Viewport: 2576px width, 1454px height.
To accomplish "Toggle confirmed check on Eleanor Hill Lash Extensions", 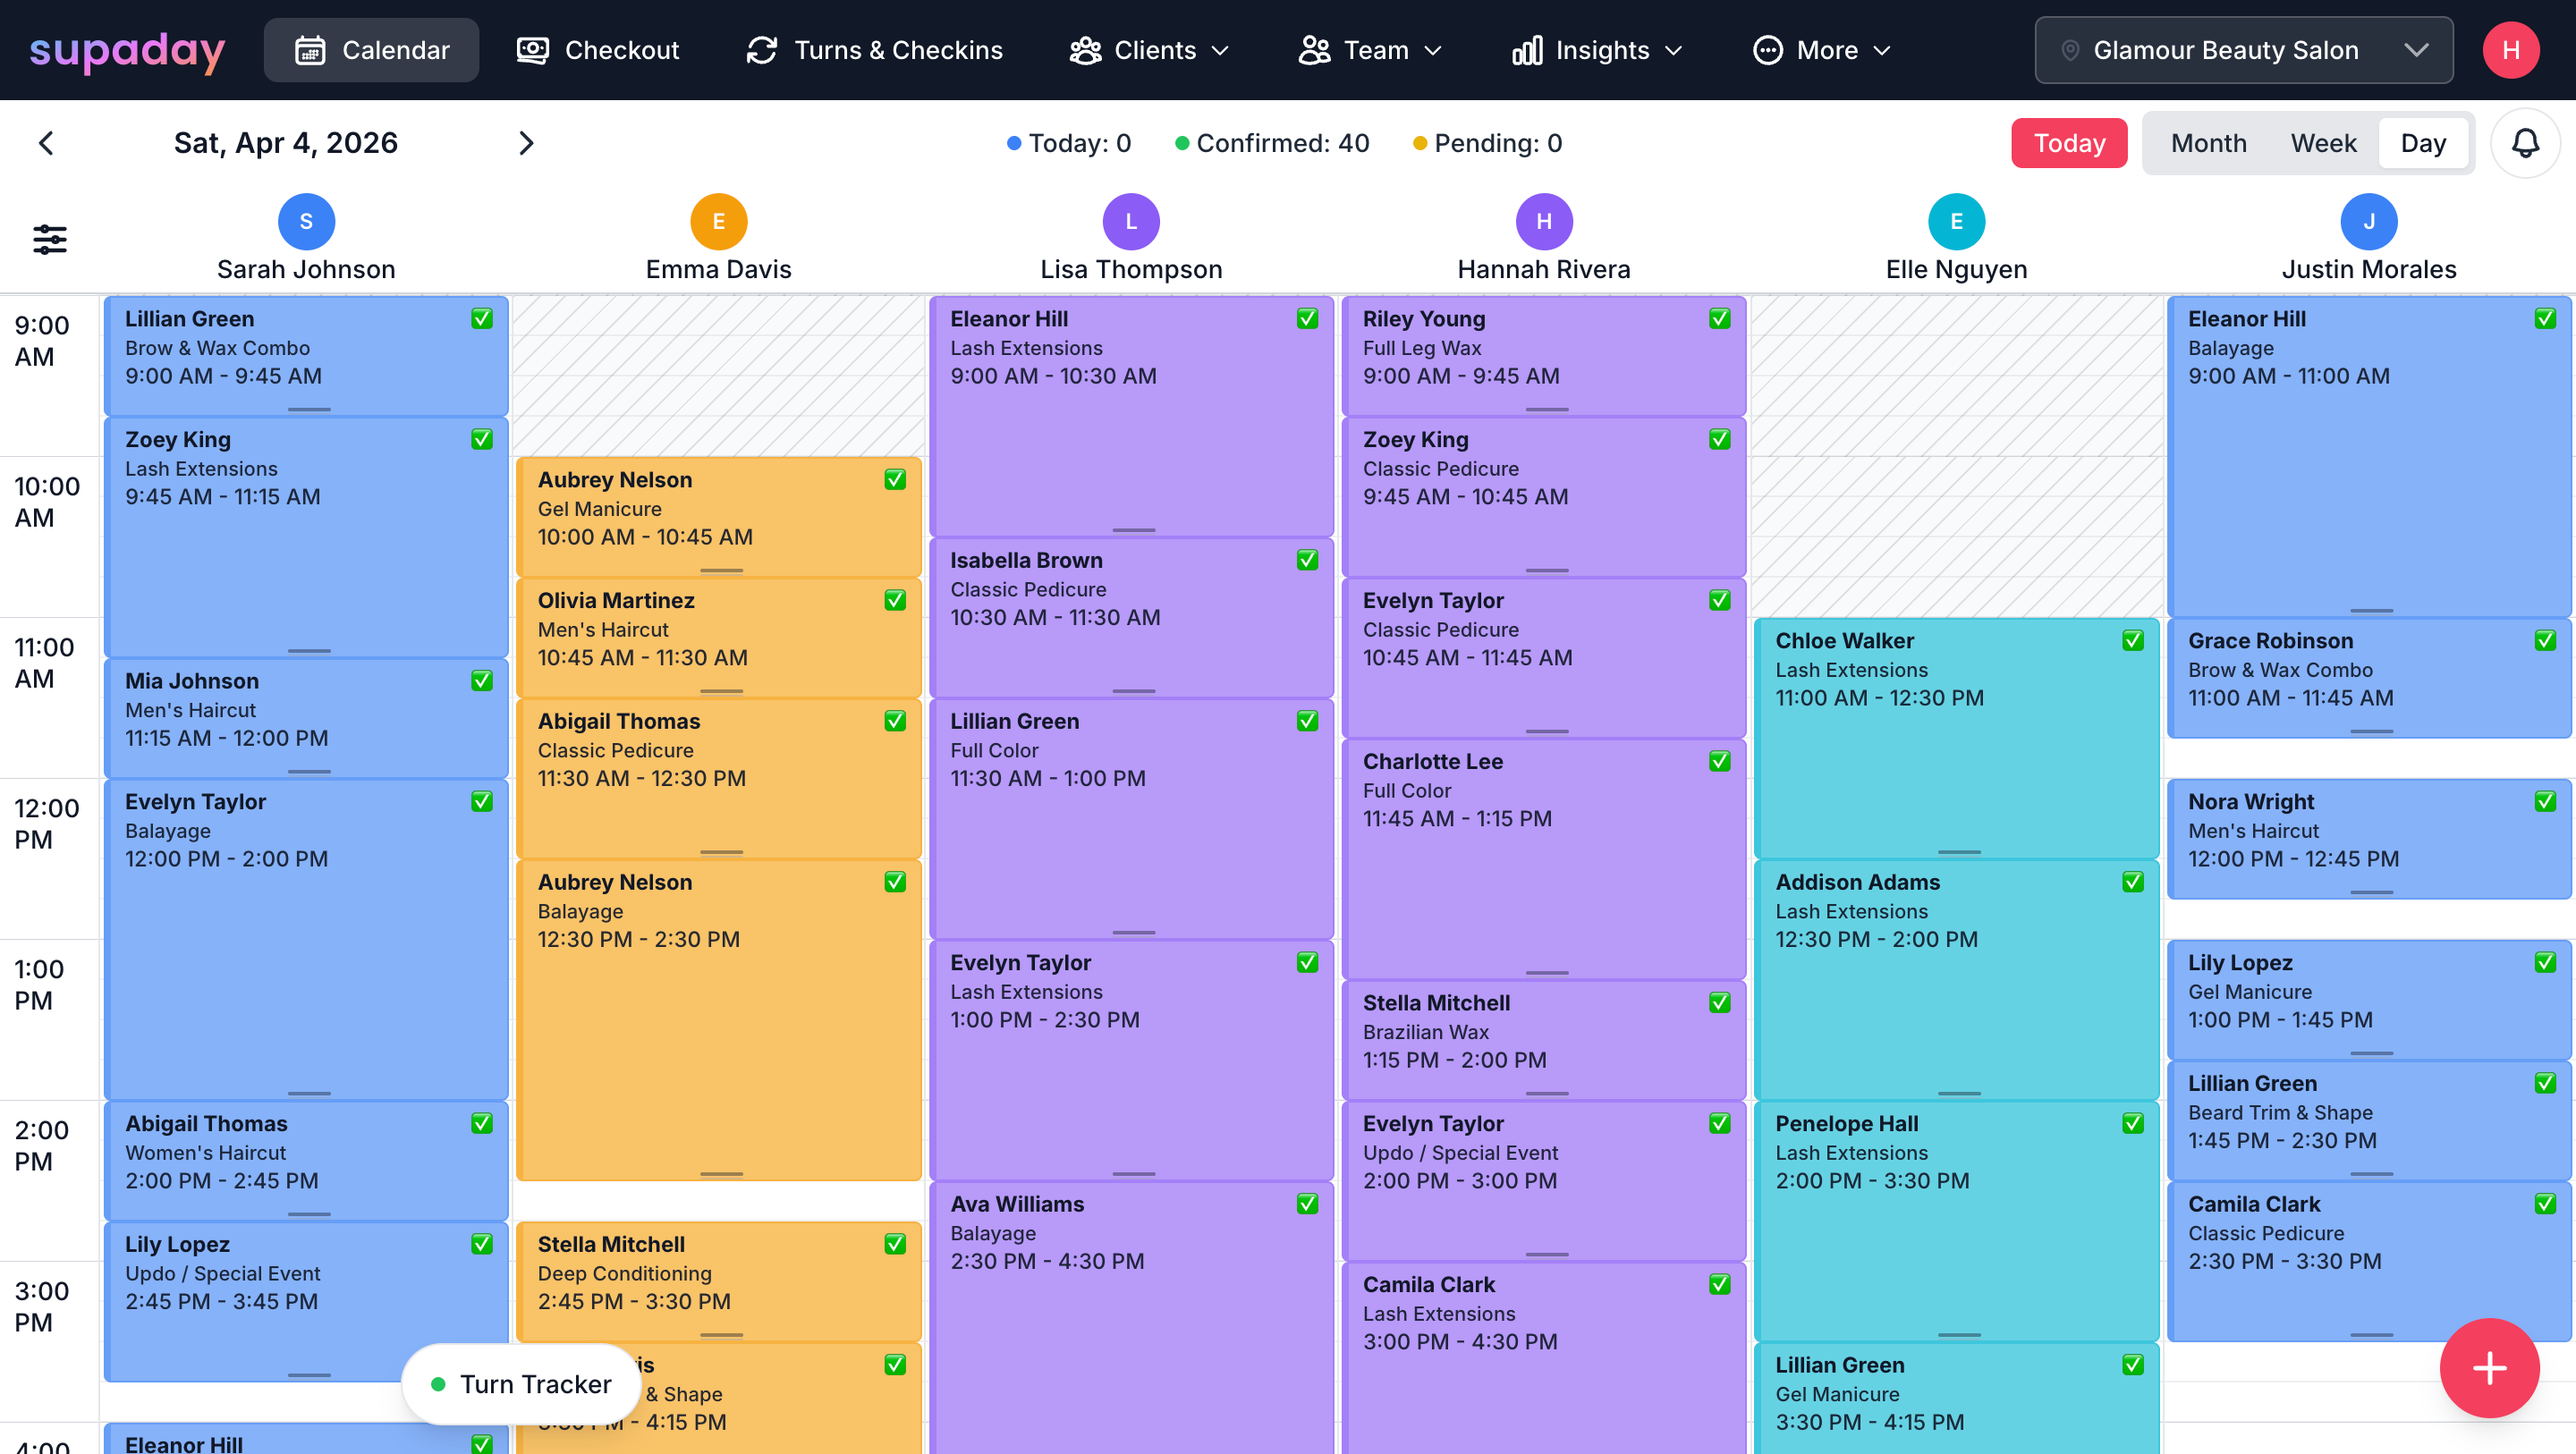I will click(1307, 318).
